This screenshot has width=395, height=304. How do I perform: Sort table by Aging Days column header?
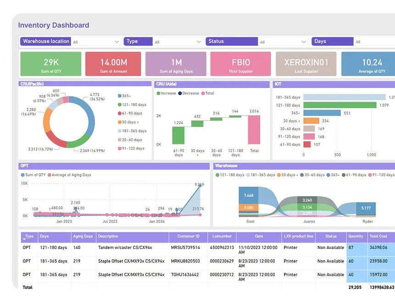tap(83, 237)
